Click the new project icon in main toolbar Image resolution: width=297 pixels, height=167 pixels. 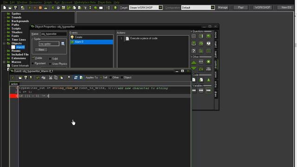tap(5, 8)
